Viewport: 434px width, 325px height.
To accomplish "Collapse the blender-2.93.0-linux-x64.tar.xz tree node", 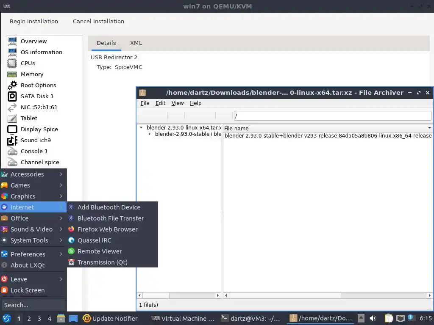I will pos(141,128).
